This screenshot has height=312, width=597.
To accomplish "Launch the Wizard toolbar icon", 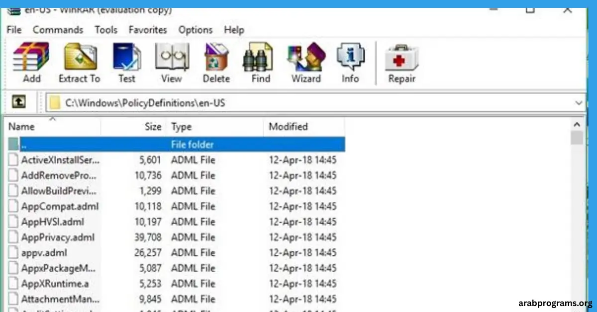I will tap(306, 57).
